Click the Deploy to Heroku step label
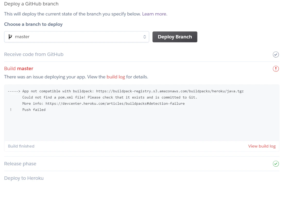302x204 pixels. point(24,178)
